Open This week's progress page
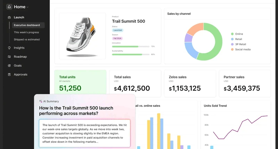Viewport: 278px width, 149px height. [x=26, y=32]
